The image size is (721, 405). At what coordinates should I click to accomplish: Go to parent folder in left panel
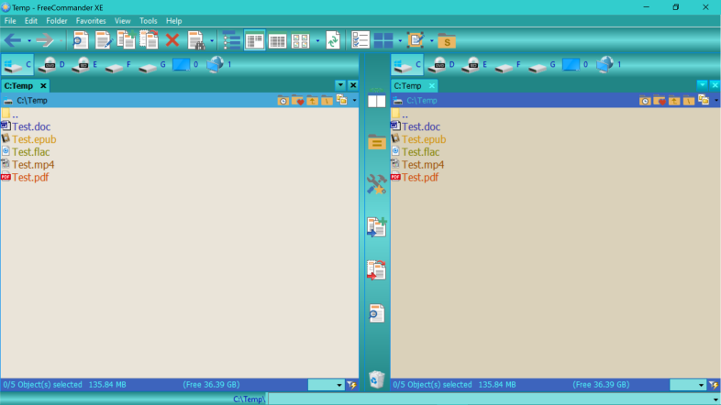pyautogui.click(x=312, y=101)
